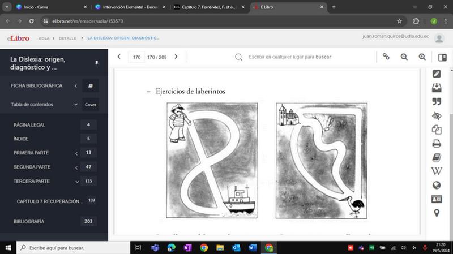This screenshot has height=254, width=453.
Task: Open Word from the taskbar
Action: 253,248
